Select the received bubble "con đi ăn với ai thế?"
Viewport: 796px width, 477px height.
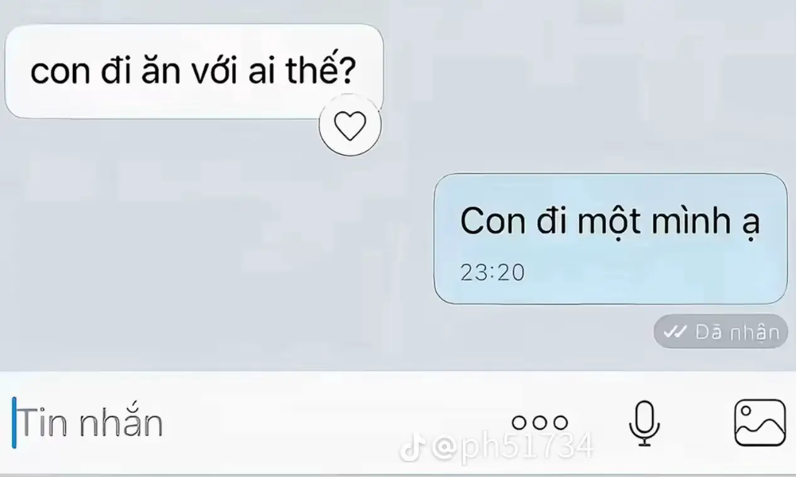pos(194,72)
